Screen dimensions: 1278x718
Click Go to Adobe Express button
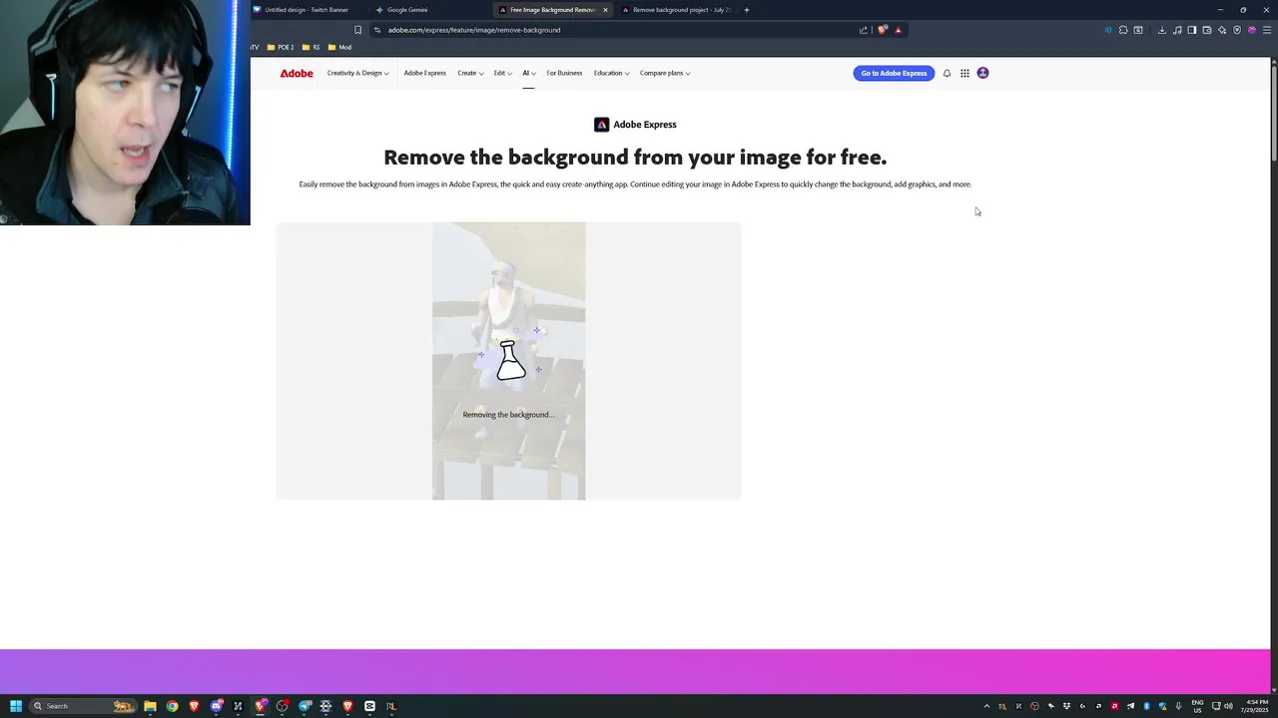coord(894,73)
